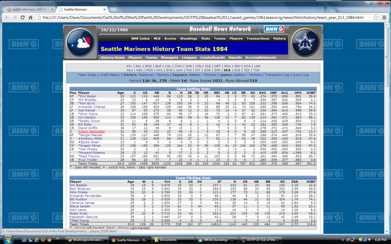
Task: Launch Chrome from the quick launch bar
Action: pyautogui.click(x=49, y=240)
